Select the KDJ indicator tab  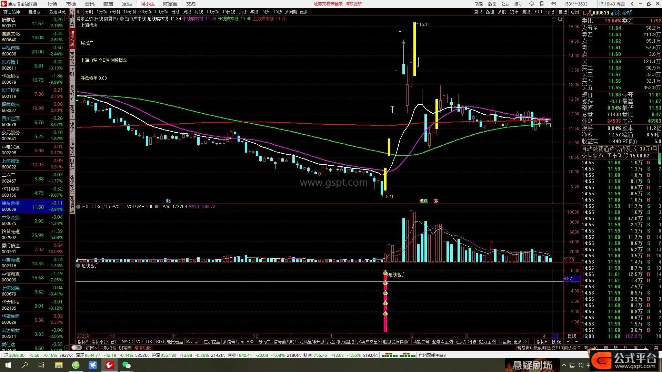point(160,342)
